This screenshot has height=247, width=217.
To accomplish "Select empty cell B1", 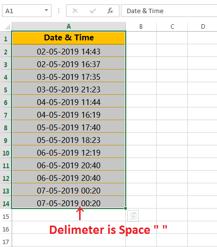I will [141, 38].
